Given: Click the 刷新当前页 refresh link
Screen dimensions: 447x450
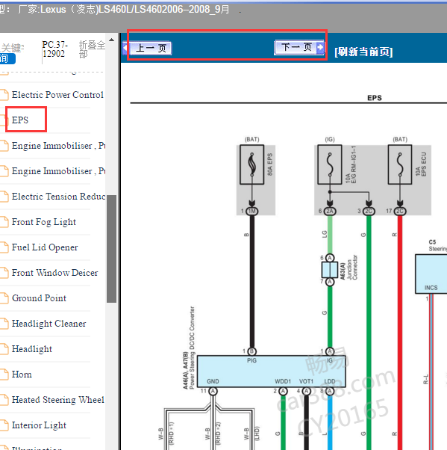Looking at the screenshot, I should (x=363, y=52).
